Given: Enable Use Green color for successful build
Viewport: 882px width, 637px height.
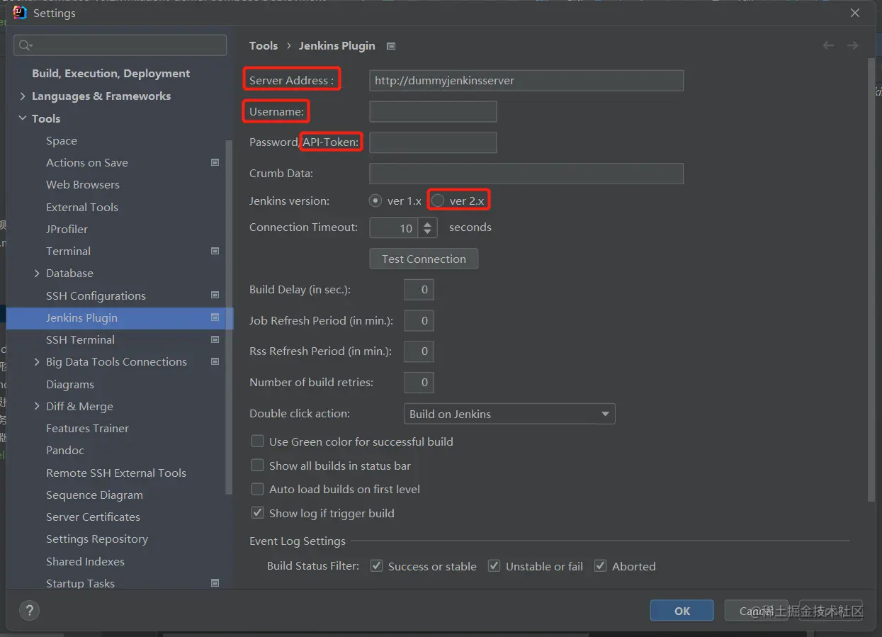Looking at the screenshot, I should pos(258,441).
